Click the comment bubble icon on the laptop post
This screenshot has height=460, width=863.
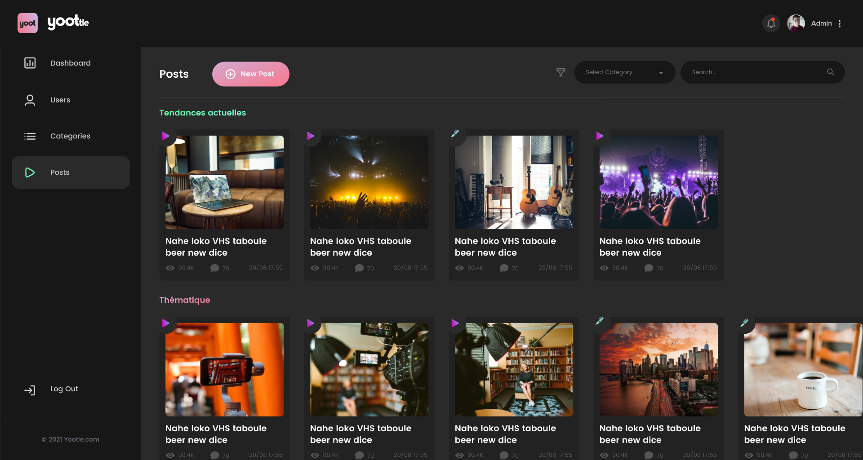pyautogui.click(x=215, y=268)
